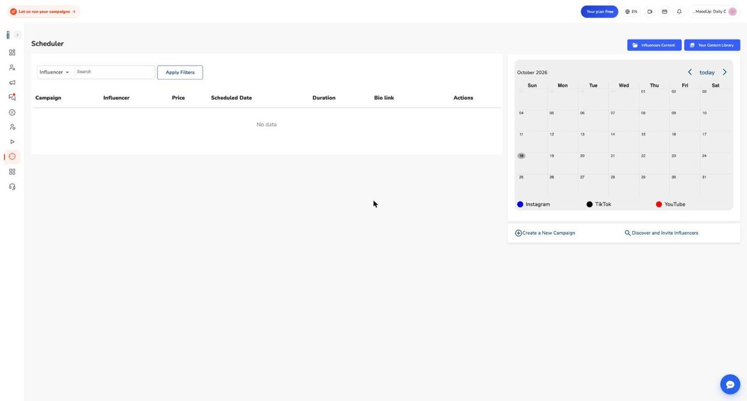Click the 'Create a New Campaign' link

pyautogui.click(x=549, y=233)
